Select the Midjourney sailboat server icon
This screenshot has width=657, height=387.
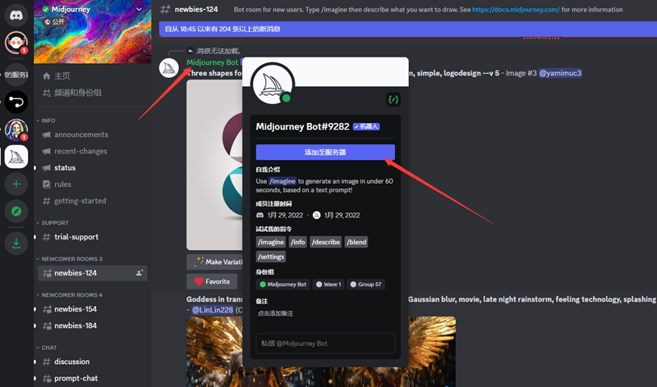[16, 157]
